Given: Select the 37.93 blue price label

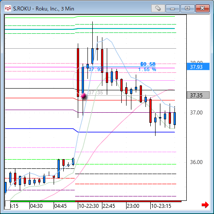Looking at the screenshot, I should point(198,67).
